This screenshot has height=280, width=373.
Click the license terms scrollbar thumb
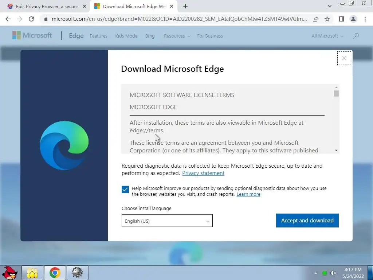pos(336,93)
